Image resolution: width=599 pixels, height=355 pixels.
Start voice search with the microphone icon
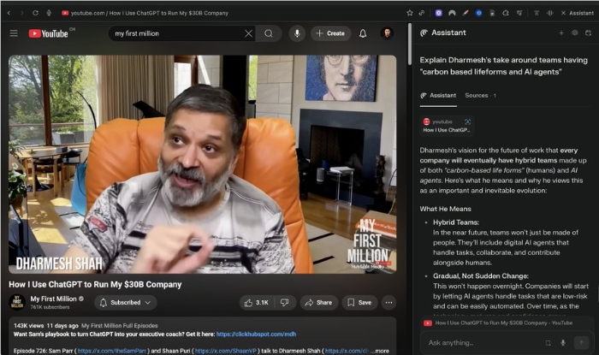click(x=297, y=33)
